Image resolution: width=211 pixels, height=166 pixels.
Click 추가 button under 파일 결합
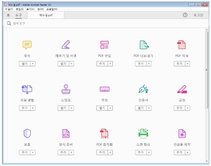25,108
